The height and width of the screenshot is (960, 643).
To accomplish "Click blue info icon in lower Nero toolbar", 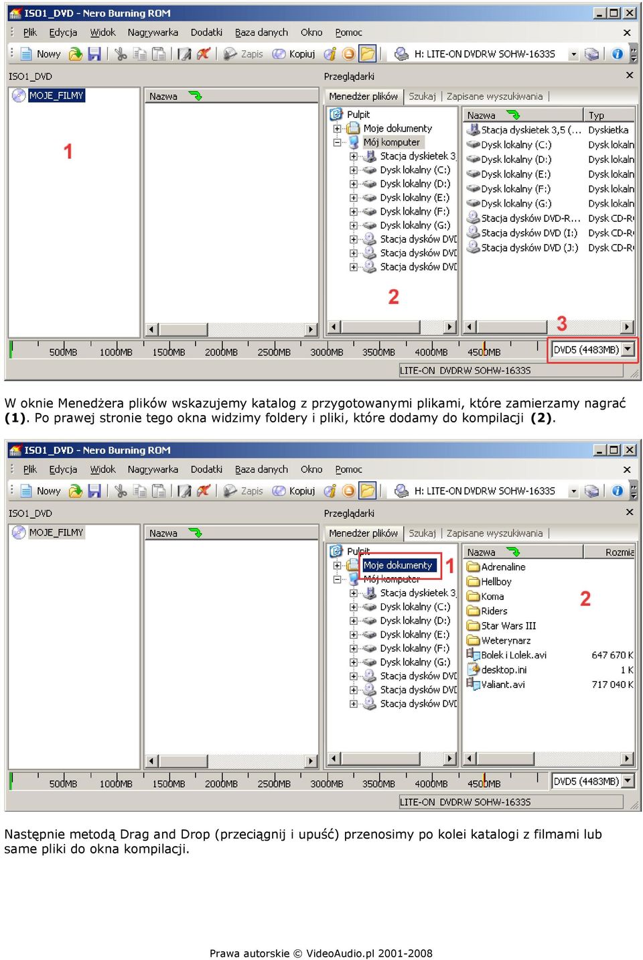I will coord(617,491).
